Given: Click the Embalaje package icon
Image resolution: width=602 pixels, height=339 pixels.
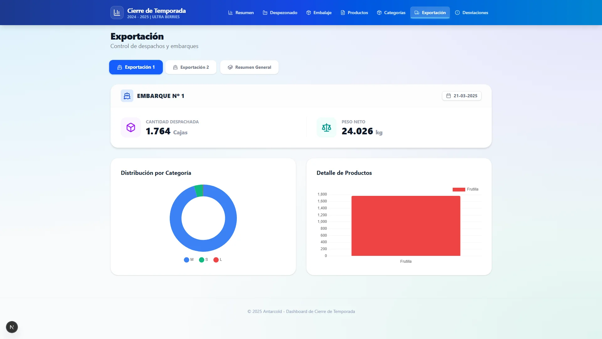Looking at the screenshot, I should point(308,13).
